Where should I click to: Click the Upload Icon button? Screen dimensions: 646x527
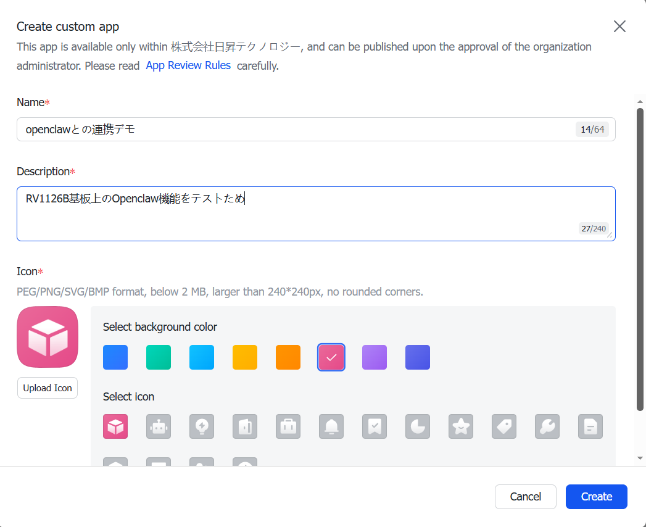tap(48, 388)
